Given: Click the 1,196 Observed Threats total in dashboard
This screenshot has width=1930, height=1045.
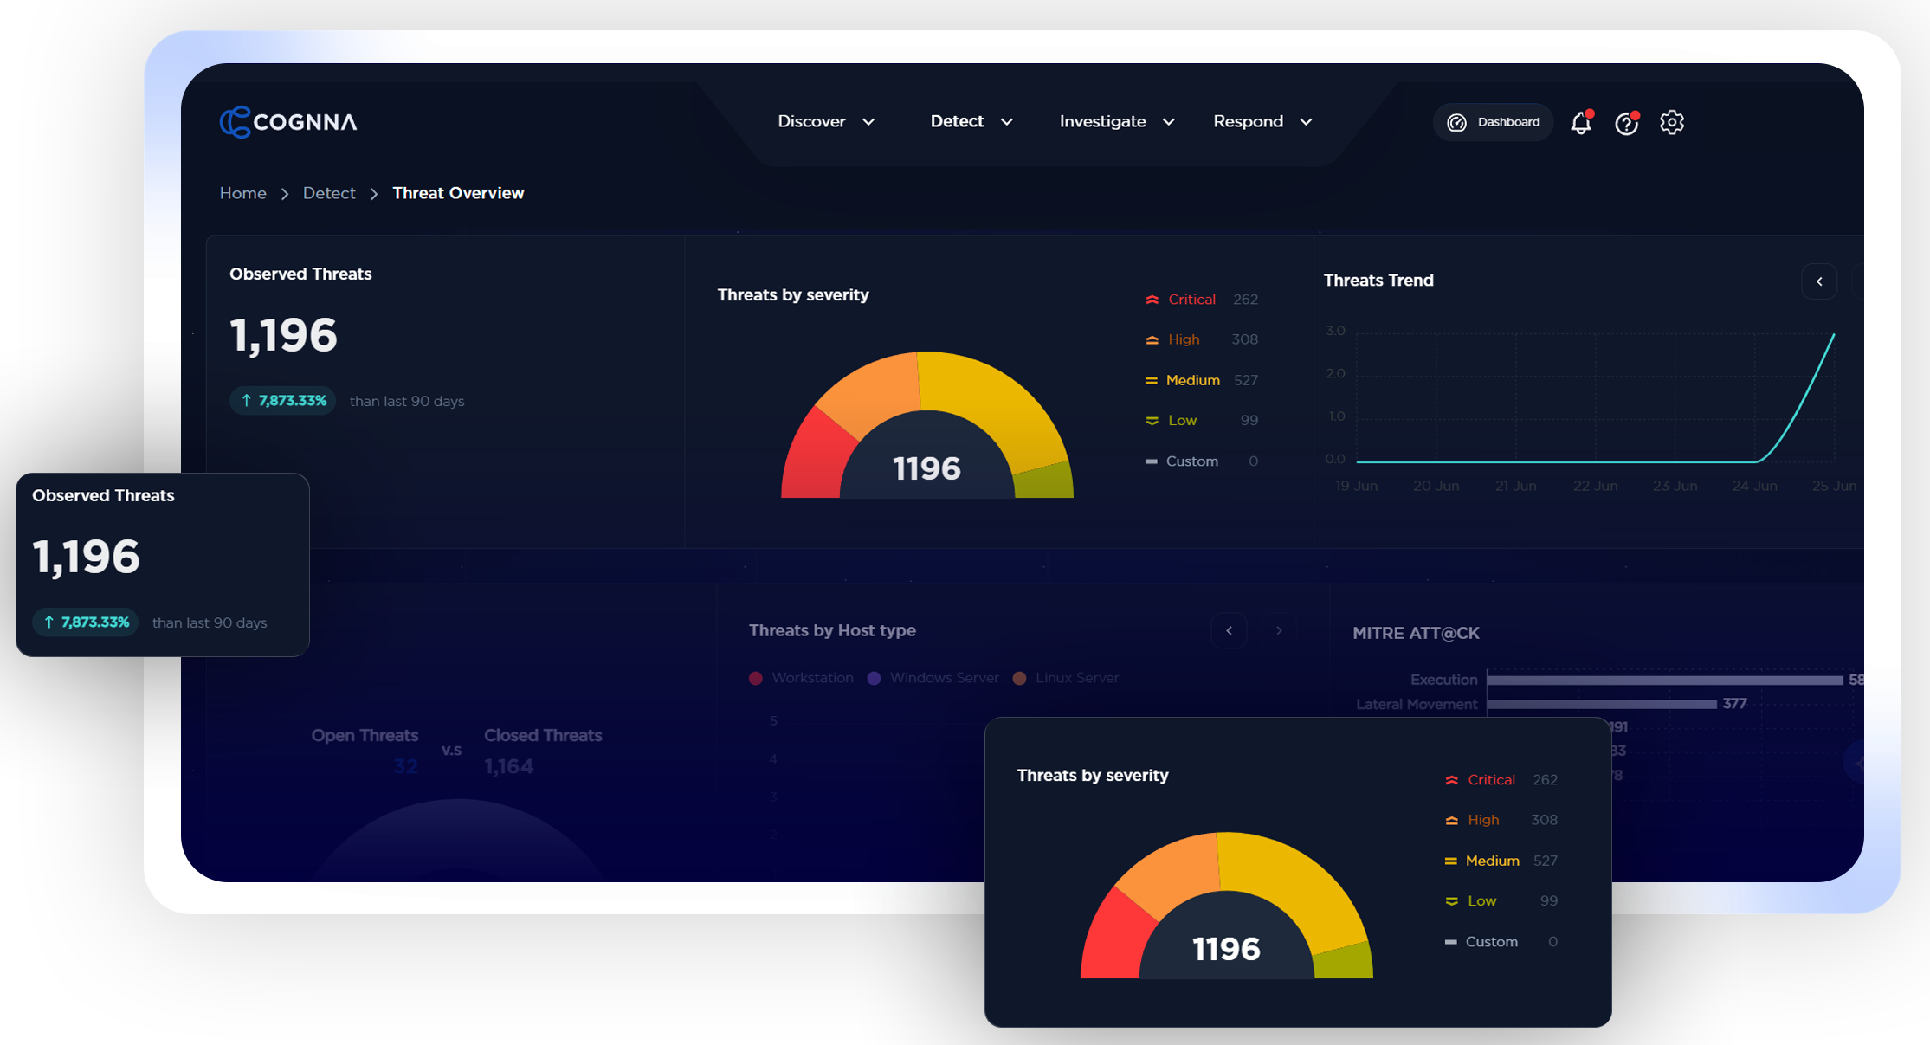Looking at the screenshot, I should point(283,335).
